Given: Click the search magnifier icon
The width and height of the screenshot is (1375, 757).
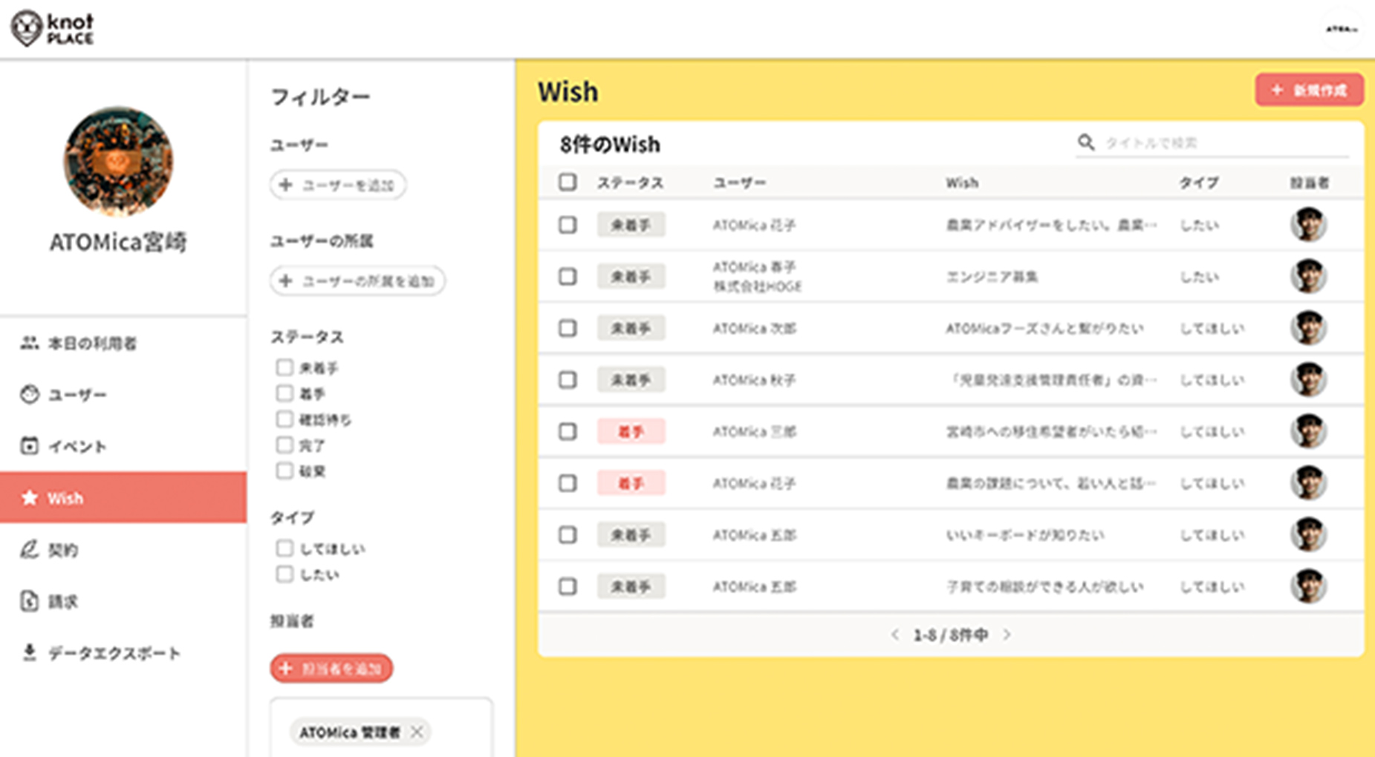Looking at the screenshot, I should [x=1086, y=142].
